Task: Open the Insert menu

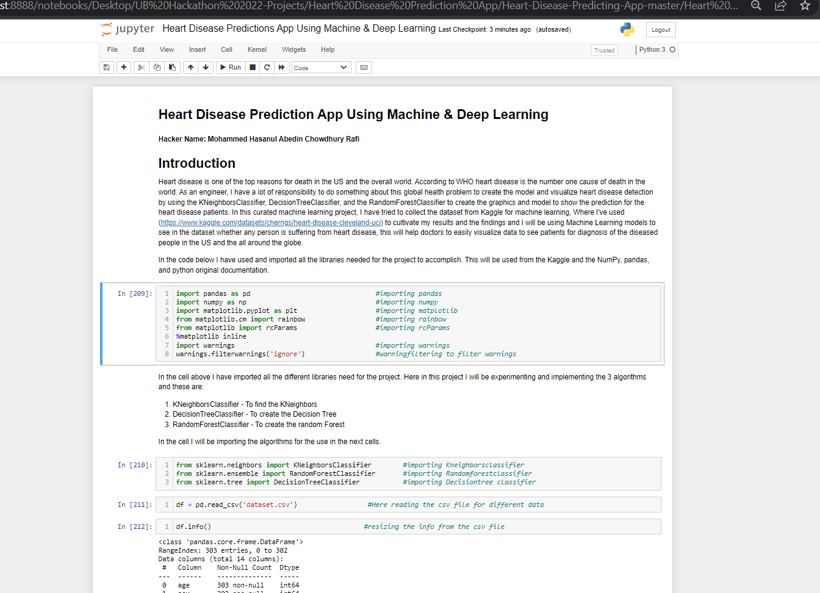Action: tap(197, 49)
